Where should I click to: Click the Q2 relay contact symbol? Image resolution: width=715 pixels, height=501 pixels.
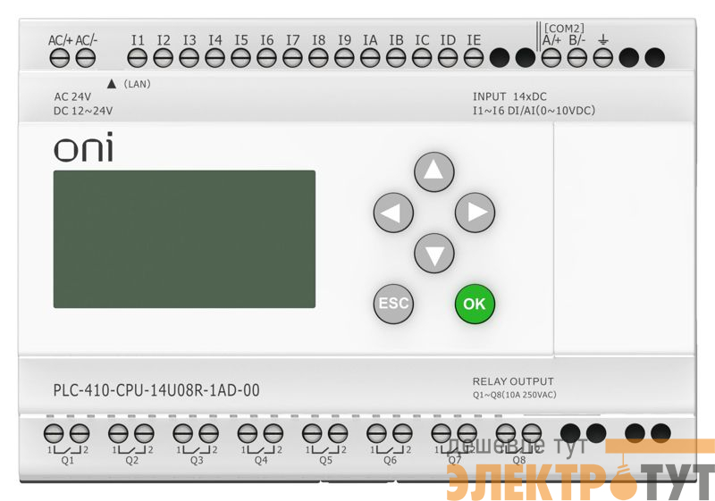[x=132, y=450]
